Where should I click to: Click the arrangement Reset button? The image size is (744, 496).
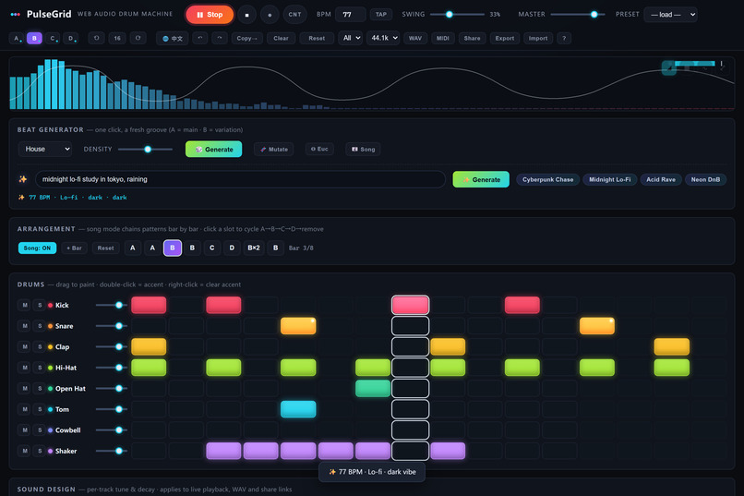tap(105, 248)
